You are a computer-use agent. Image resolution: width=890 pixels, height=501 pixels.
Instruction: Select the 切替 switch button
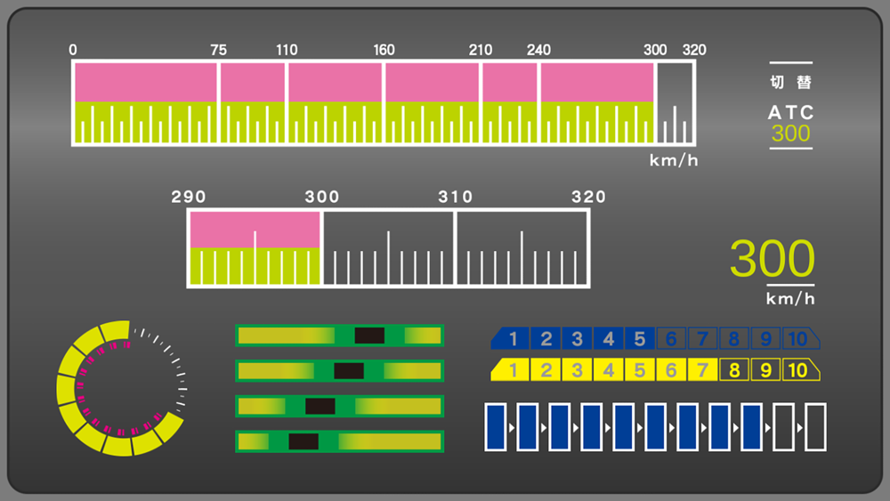coord(790,82)
